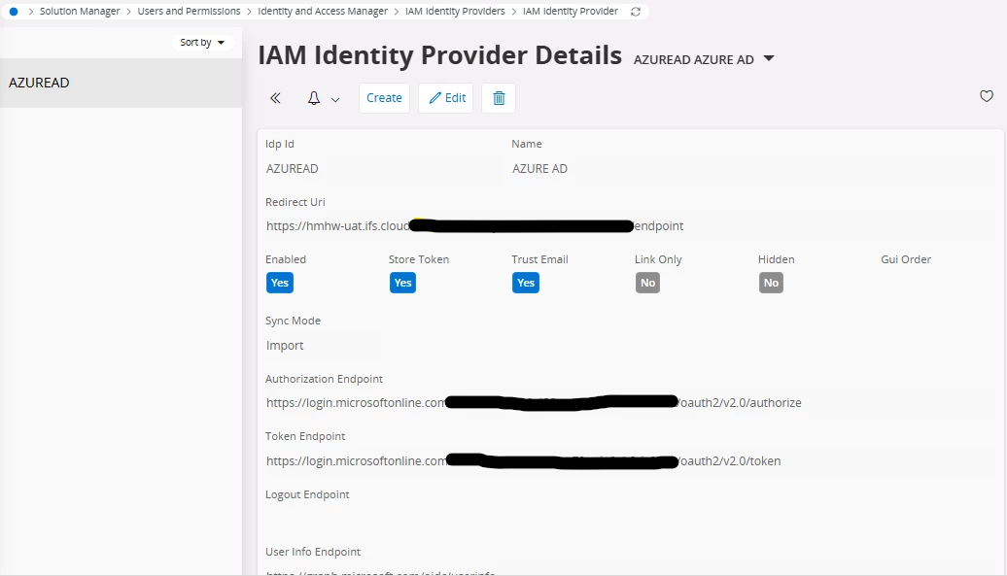Toggle the Link Only No switch
Screen dimensions: 1007x576
(647, 283)
